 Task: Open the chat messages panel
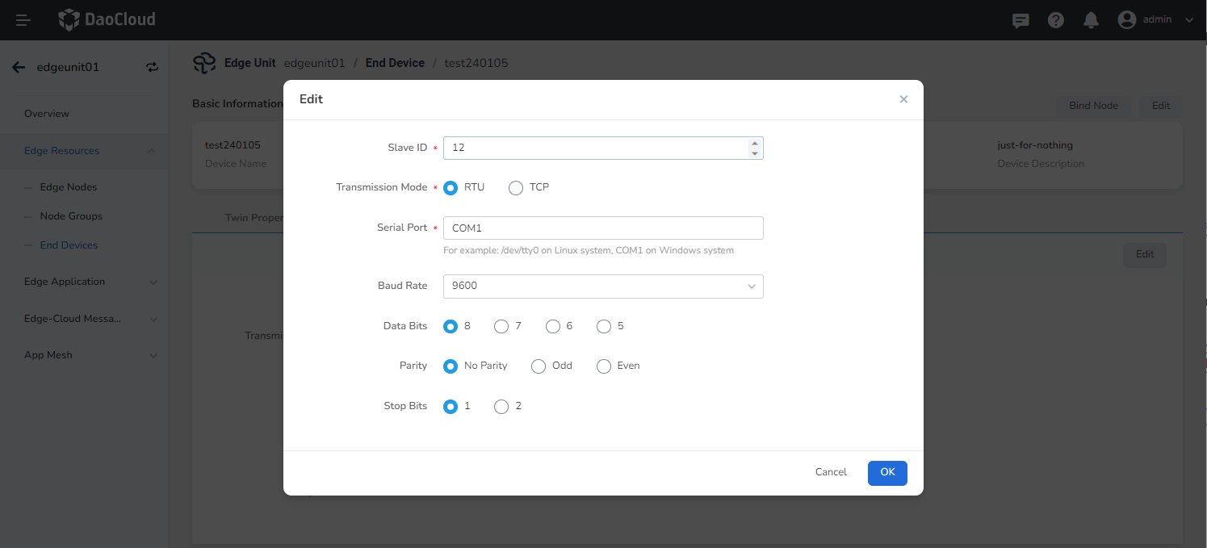[x=1020, y=19]
